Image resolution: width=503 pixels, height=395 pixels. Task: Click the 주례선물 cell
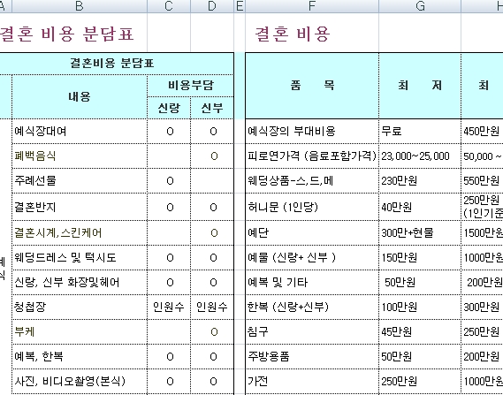click(x=80, y=180)
